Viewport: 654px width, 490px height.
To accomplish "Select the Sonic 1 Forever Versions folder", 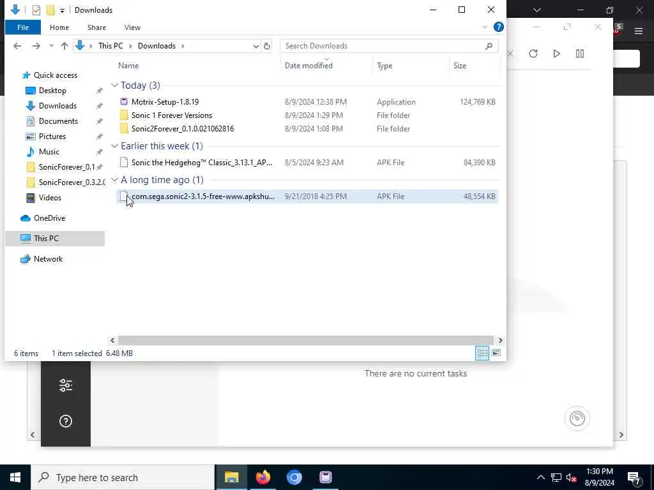I will click(x=307, y=115).
